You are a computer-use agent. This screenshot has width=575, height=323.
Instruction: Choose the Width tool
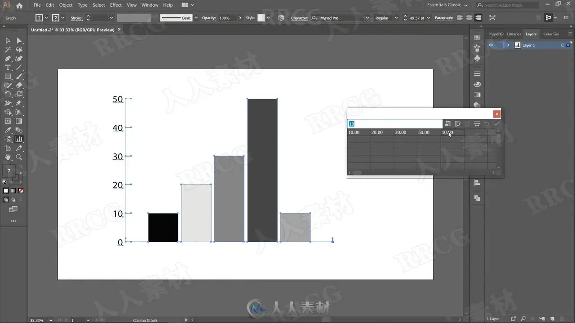[x=8, y=103]
